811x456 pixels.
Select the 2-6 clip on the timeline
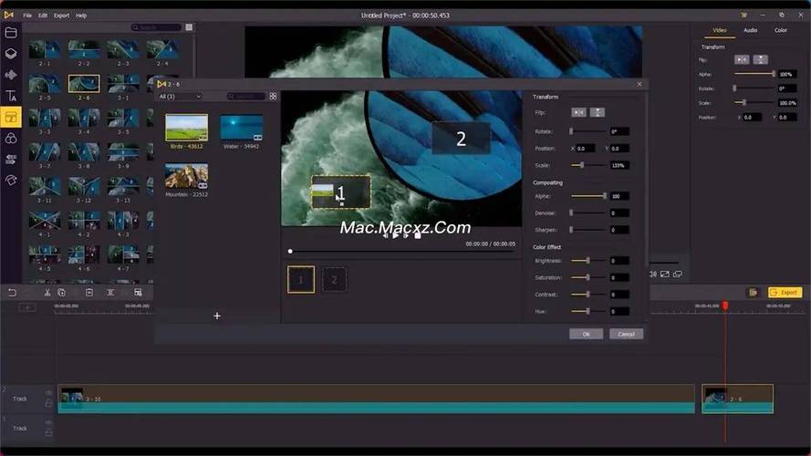pos(737,399)
